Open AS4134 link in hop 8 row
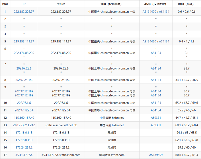The image size is (201, 159). [x=156, y=80]
